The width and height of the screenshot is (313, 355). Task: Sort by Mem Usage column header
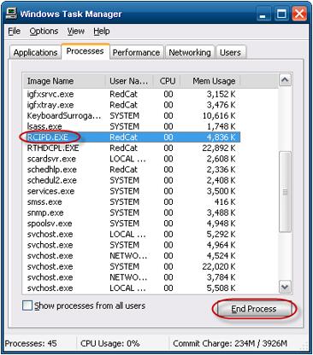(211, 81)
